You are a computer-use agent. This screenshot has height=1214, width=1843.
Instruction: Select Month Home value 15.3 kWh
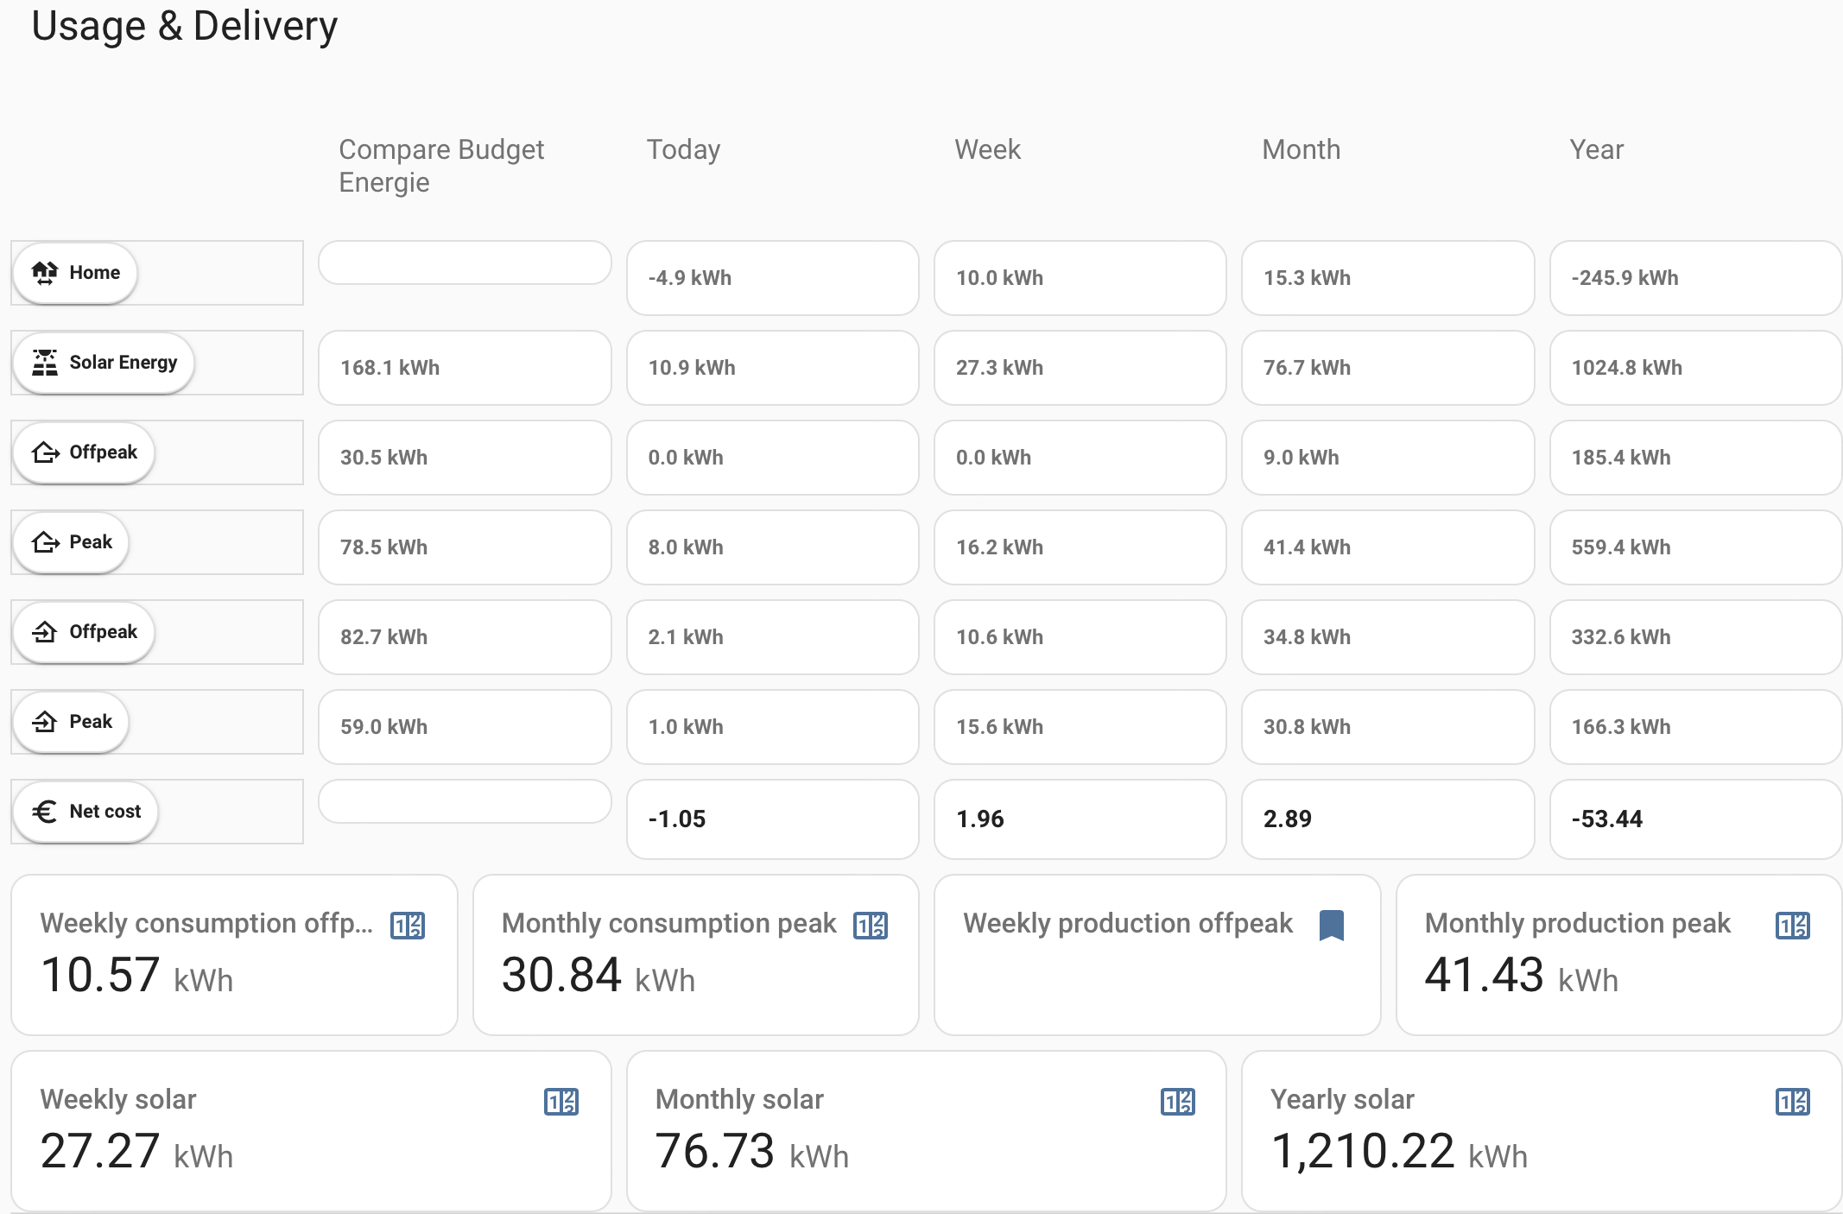click(x=1388, y=278)
